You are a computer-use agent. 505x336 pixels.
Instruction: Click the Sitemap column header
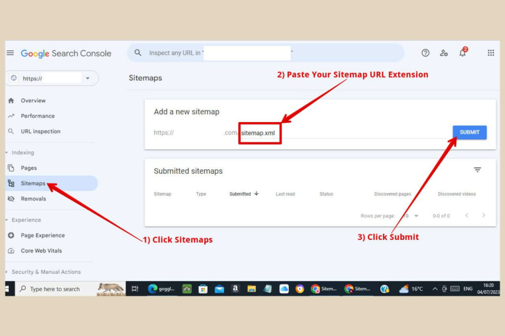pos(162,194)
